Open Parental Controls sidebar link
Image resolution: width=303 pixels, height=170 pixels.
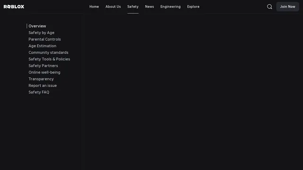pos(45,39)
